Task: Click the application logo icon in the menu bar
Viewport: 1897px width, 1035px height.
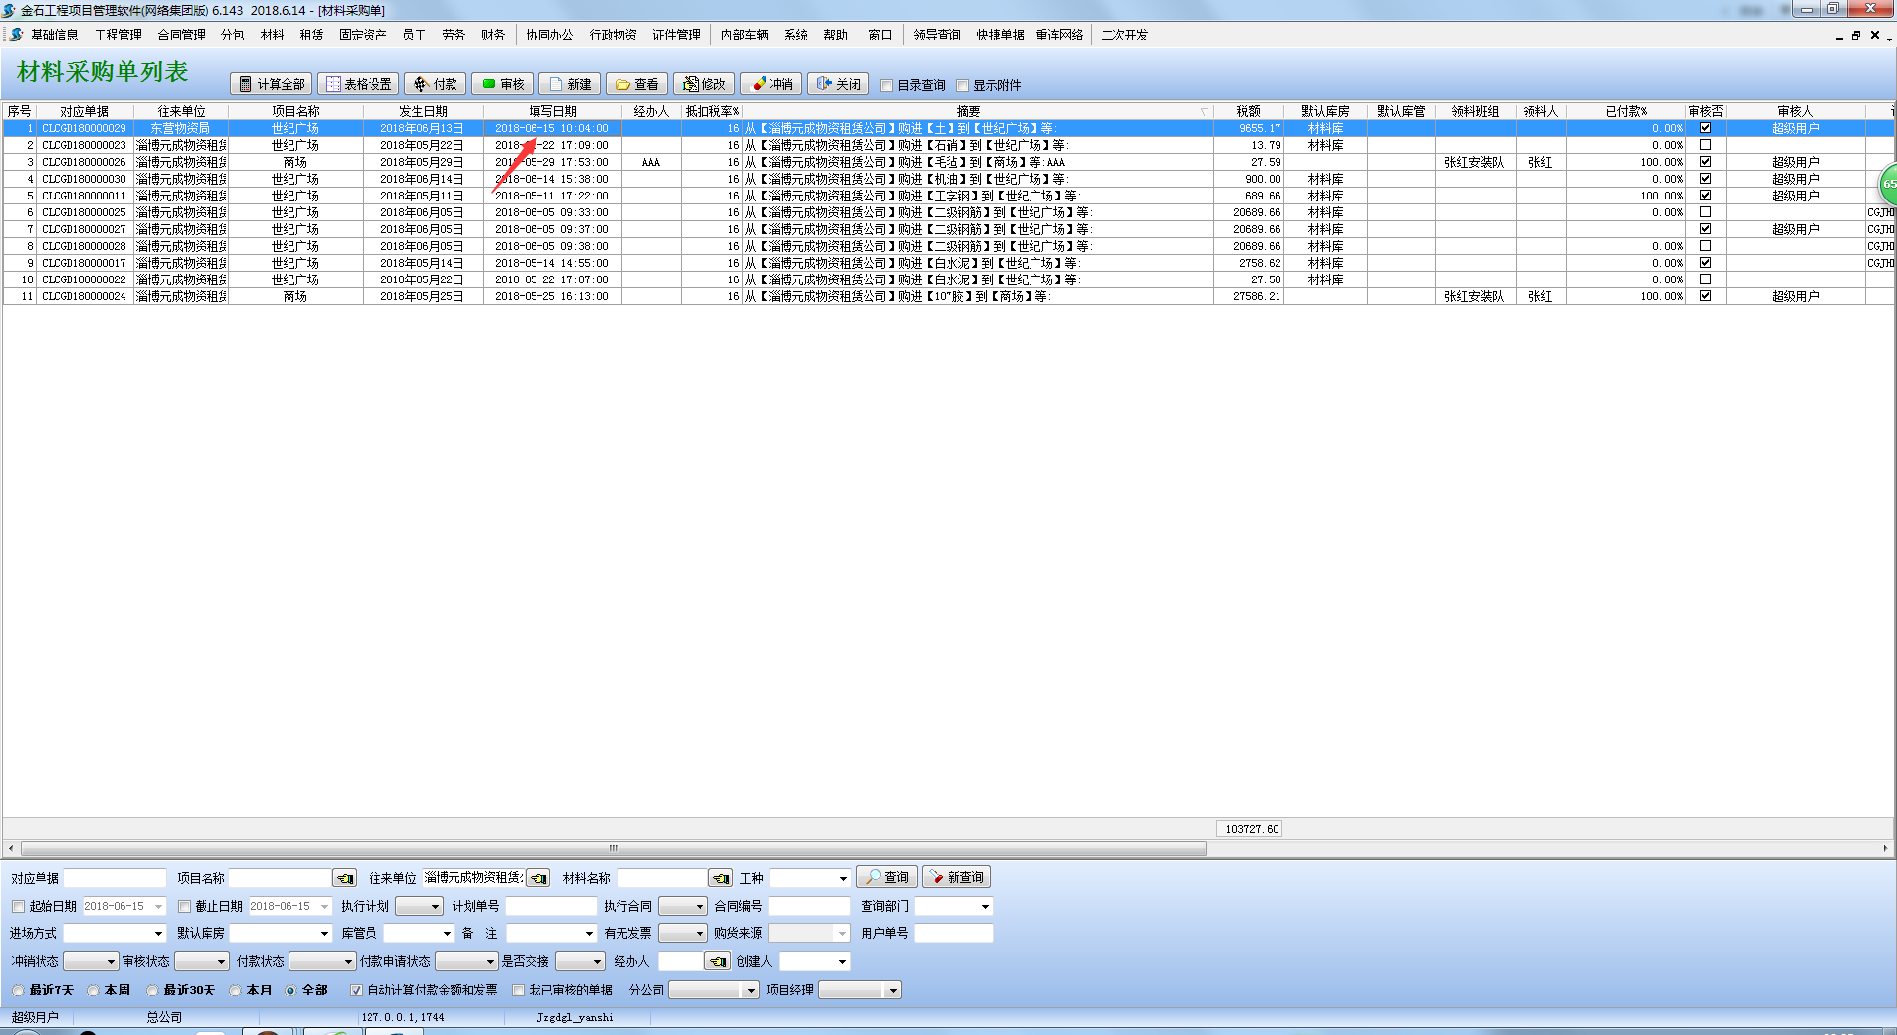Action: (15, 35)
